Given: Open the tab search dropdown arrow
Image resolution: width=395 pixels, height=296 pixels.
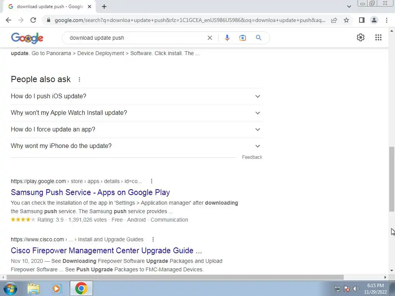Looking at the screenshot, I should pyautogui.click(x=349, y=7).
